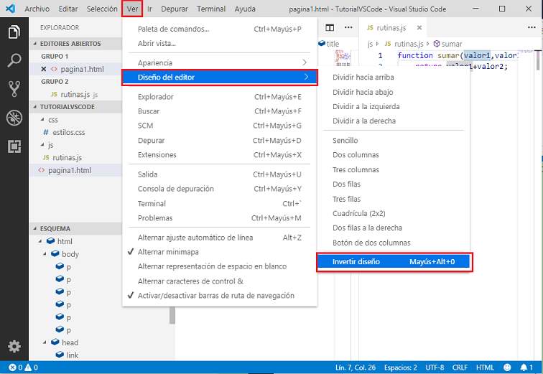Screen dimensions: 543x374
Task: Open the Depurar menu in menu bar
Action: pos(175,9)
